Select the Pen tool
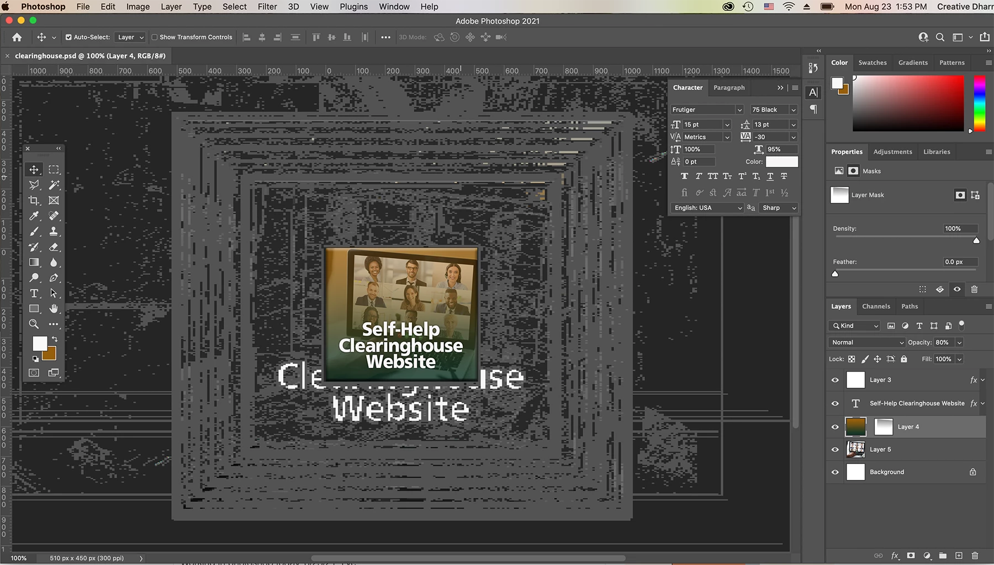The height and width of the screenshot is (565, 994). (54, 278)
